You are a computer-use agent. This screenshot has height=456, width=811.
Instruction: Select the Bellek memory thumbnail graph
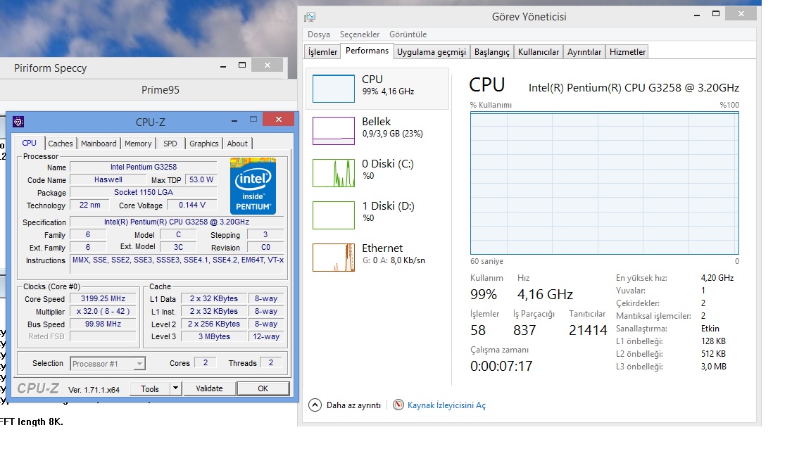(334, 131)
